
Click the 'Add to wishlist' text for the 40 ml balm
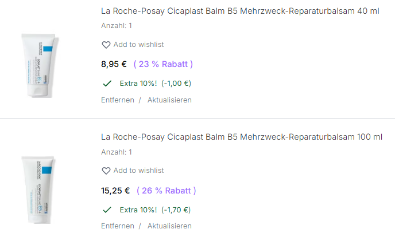138,45
